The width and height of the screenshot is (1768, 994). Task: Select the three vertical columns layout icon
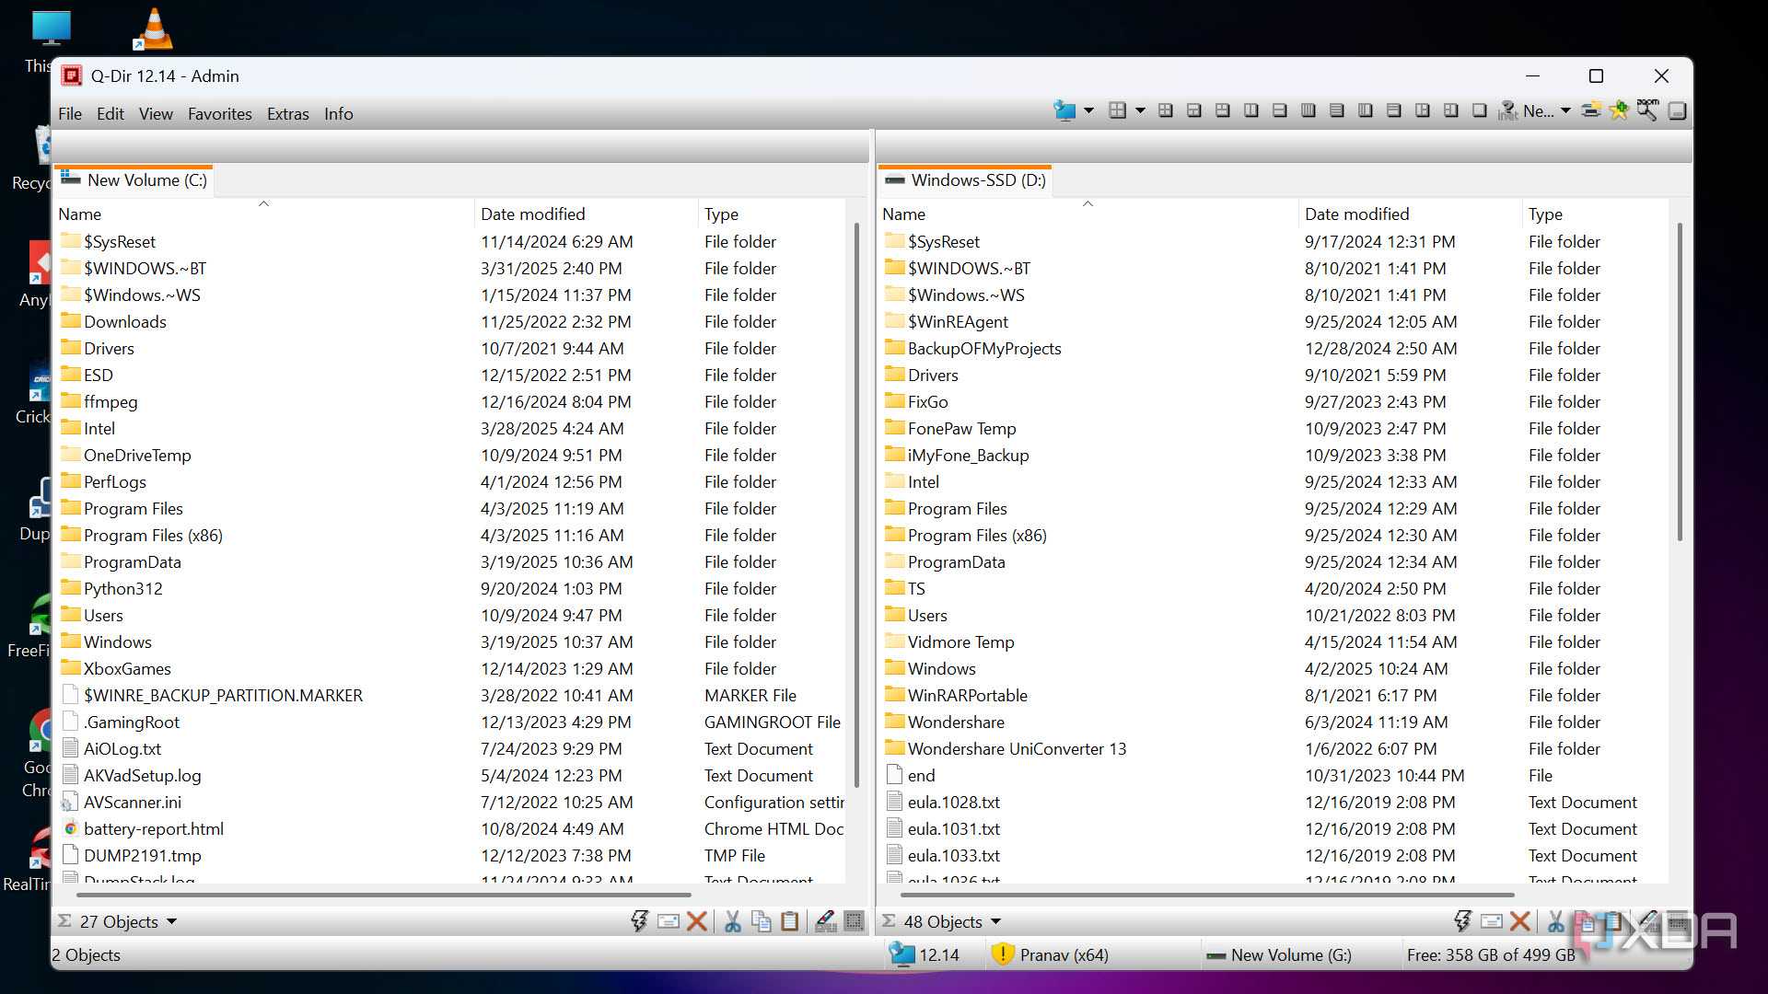[x=1365, y=110]
